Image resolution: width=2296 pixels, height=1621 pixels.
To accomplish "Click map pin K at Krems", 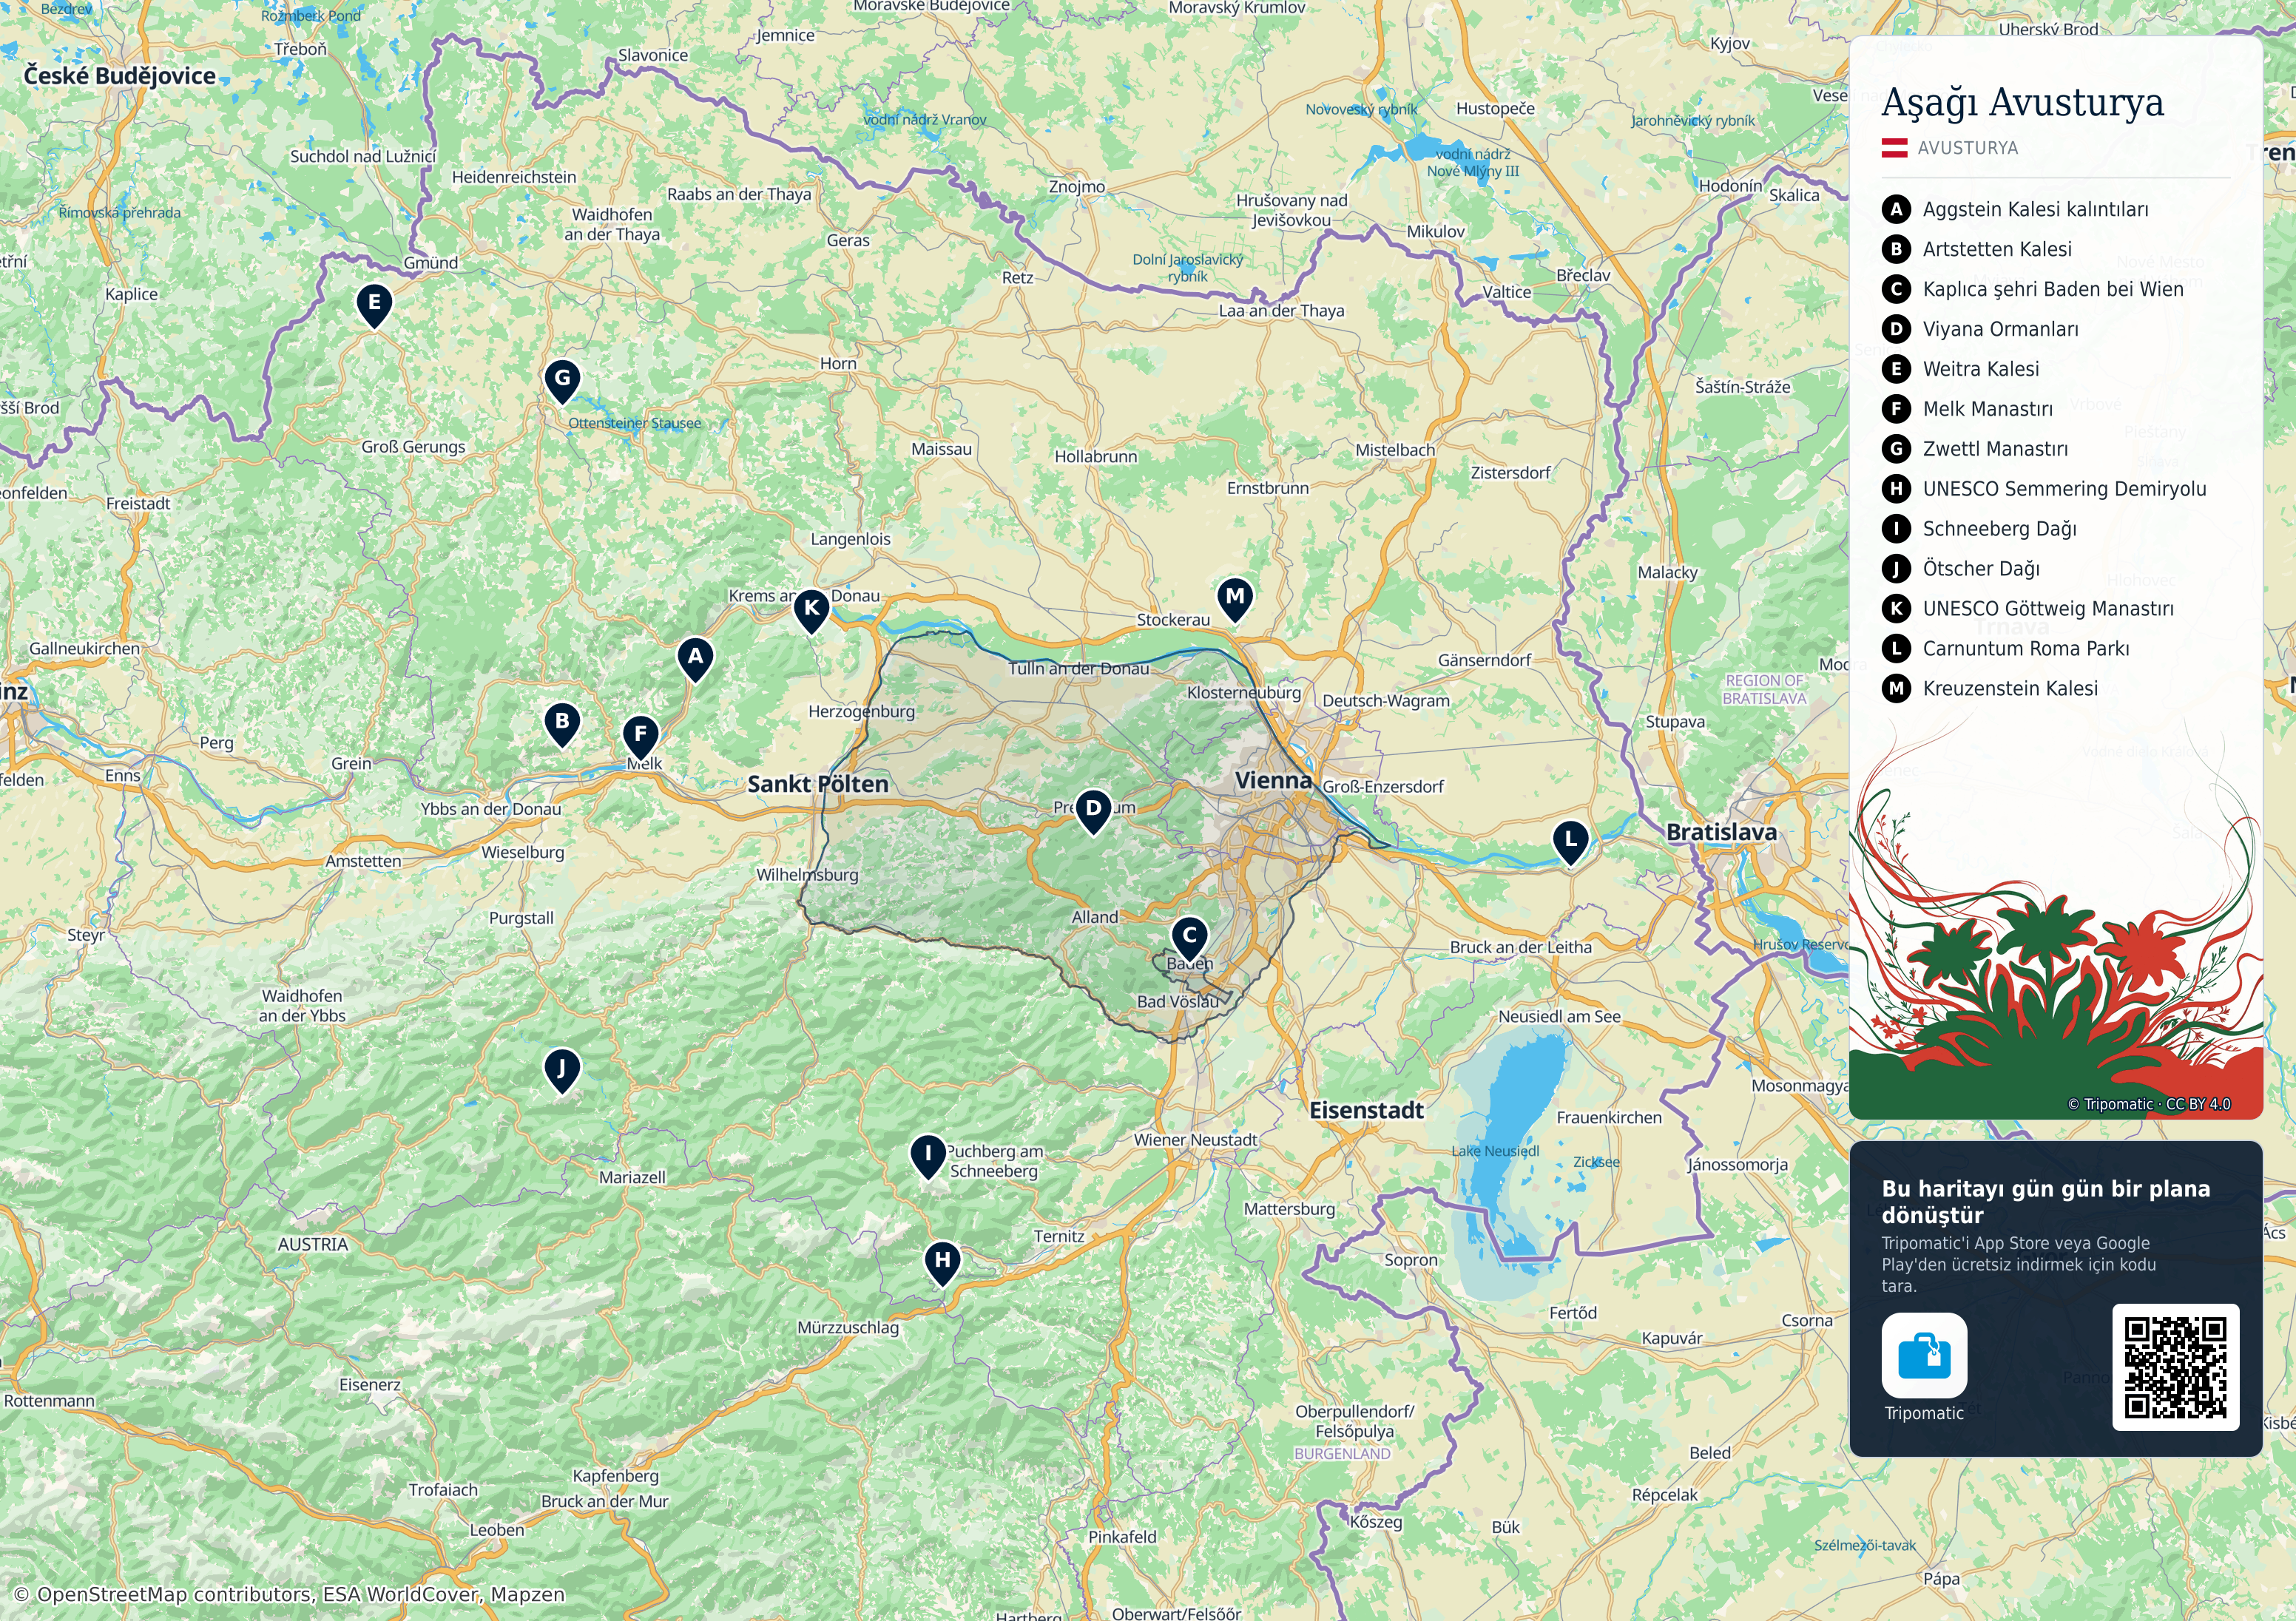I will pos(811,610).
